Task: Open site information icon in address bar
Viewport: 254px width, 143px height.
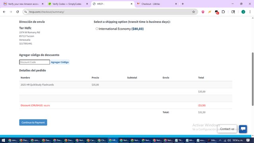Action: point(25,12)
